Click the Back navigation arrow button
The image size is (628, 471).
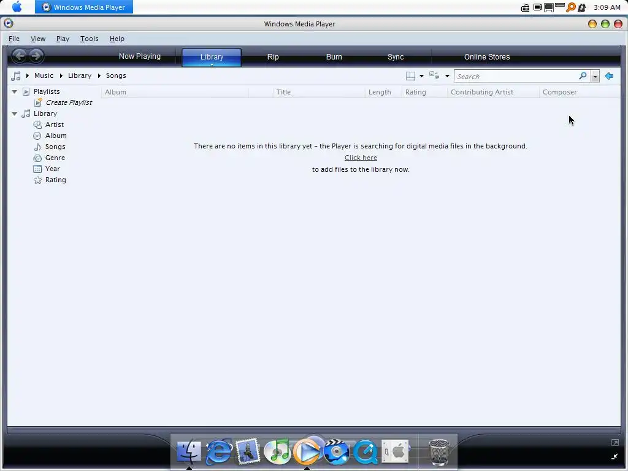click(x=19, y=56)
